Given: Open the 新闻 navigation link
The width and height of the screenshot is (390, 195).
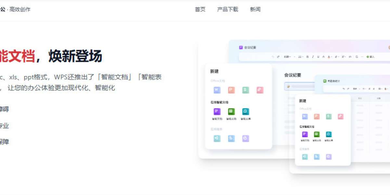Looking at the screenshot, I should (255, 9).
